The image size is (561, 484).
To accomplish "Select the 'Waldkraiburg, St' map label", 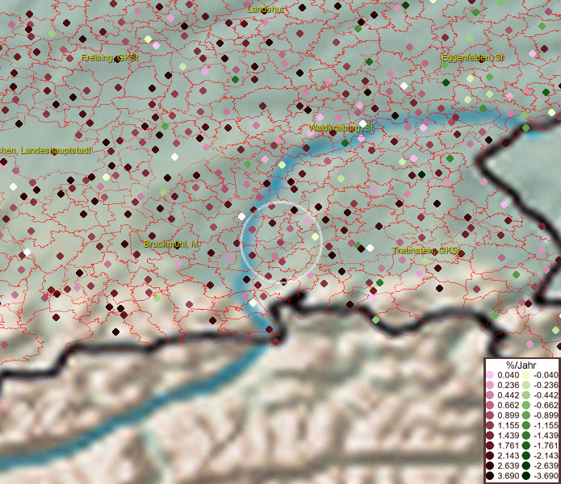I will (x=341, y=127).
